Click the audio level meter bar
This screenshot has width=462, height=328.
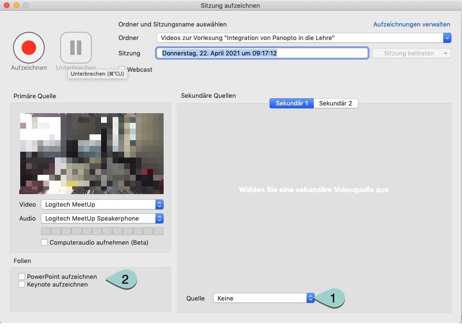point(102,231)
